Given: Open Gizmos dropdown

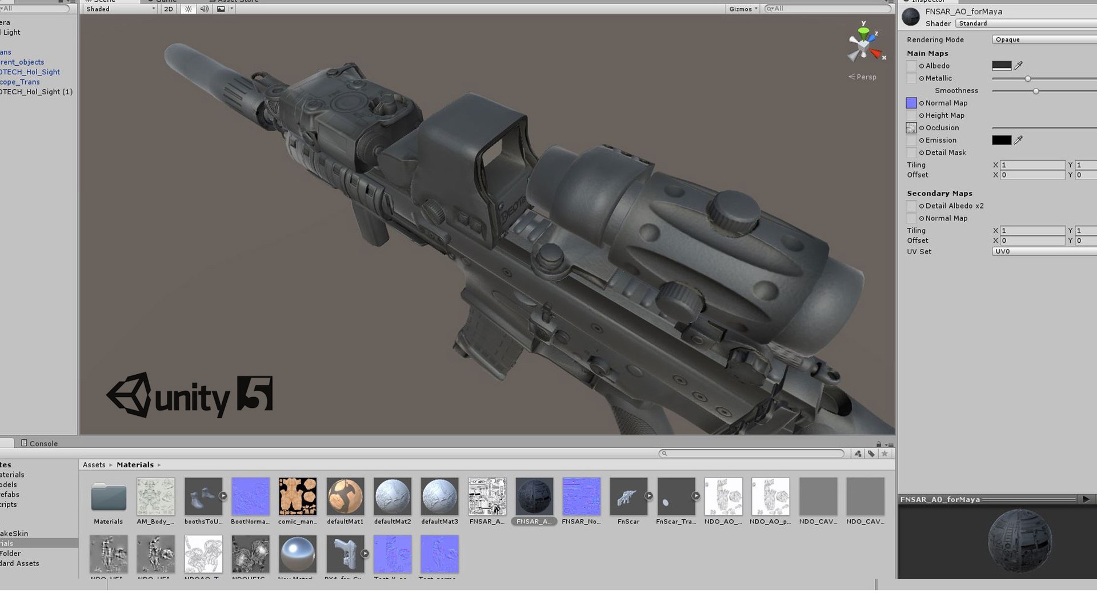Looking at the screenshot, I should pyautogui.click(x=743, y=9).
